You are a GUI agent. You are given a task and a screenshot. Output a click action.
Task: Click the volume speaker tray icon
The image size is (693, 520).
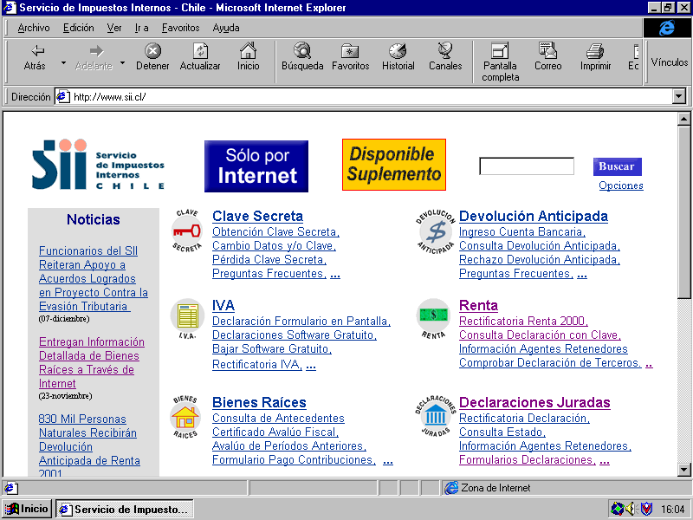click(x=631, y=509)
